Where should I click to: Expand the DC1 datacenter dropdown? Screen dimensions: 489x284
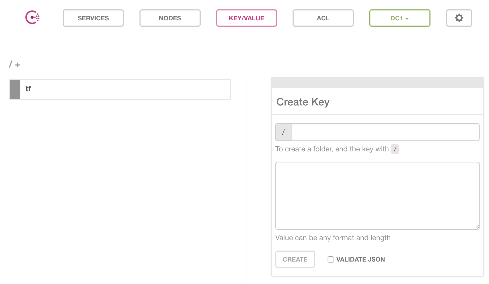tap(399, 18)
